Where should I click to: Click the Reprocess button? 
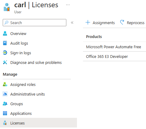point(132,23)
